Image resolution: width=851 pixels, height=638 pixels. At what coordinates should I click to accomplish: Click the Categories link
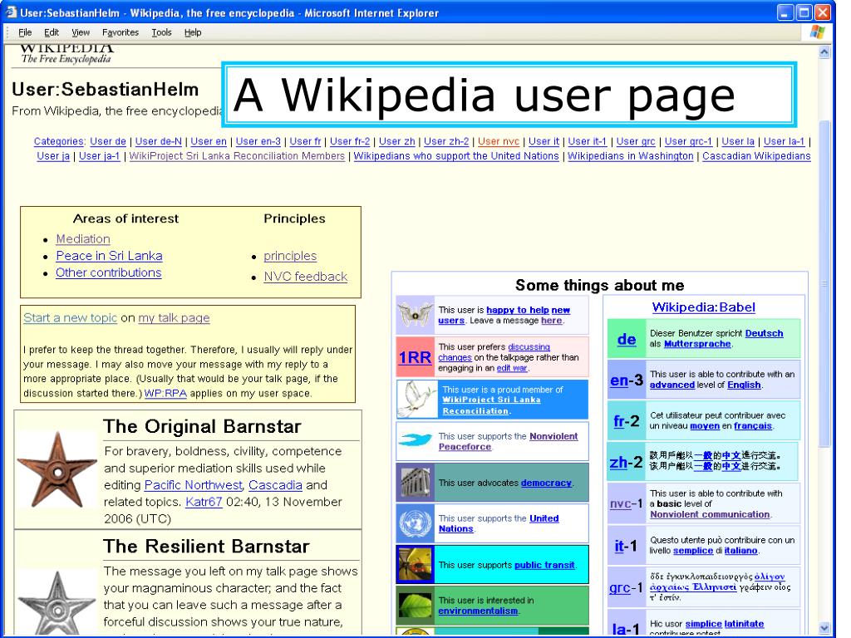tap(59, 141)
